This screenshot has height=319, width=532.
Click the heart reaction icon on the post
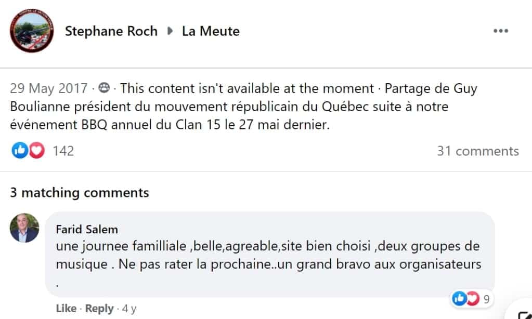pyautogui.click(x=34, y=151)
